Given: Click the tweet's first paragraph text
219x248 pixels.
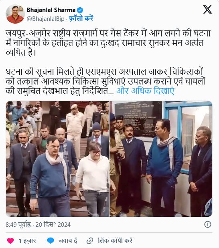Looking at the screenshot, I should coord(108,43).
